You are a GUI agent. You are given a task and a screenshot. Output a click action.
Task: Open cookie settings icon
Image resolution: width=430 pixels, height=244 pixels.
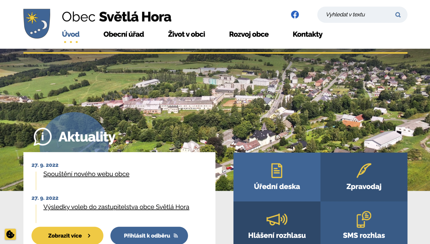pos(10,234)
